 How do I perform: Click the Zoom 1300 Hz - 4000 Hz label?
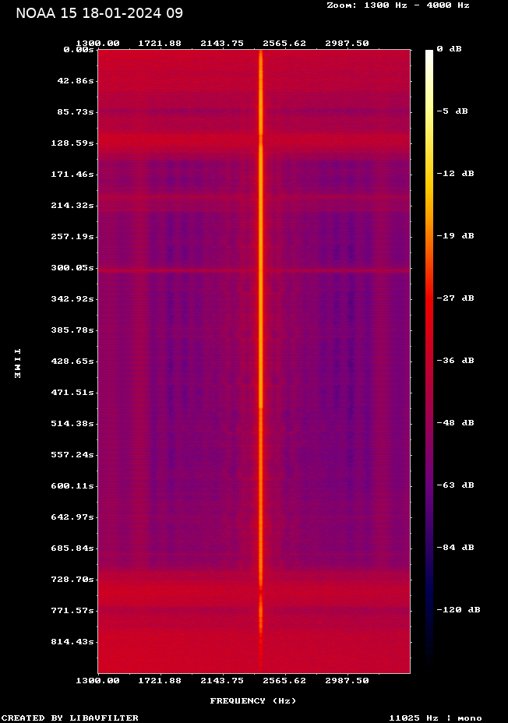click(x=398, y=5)
